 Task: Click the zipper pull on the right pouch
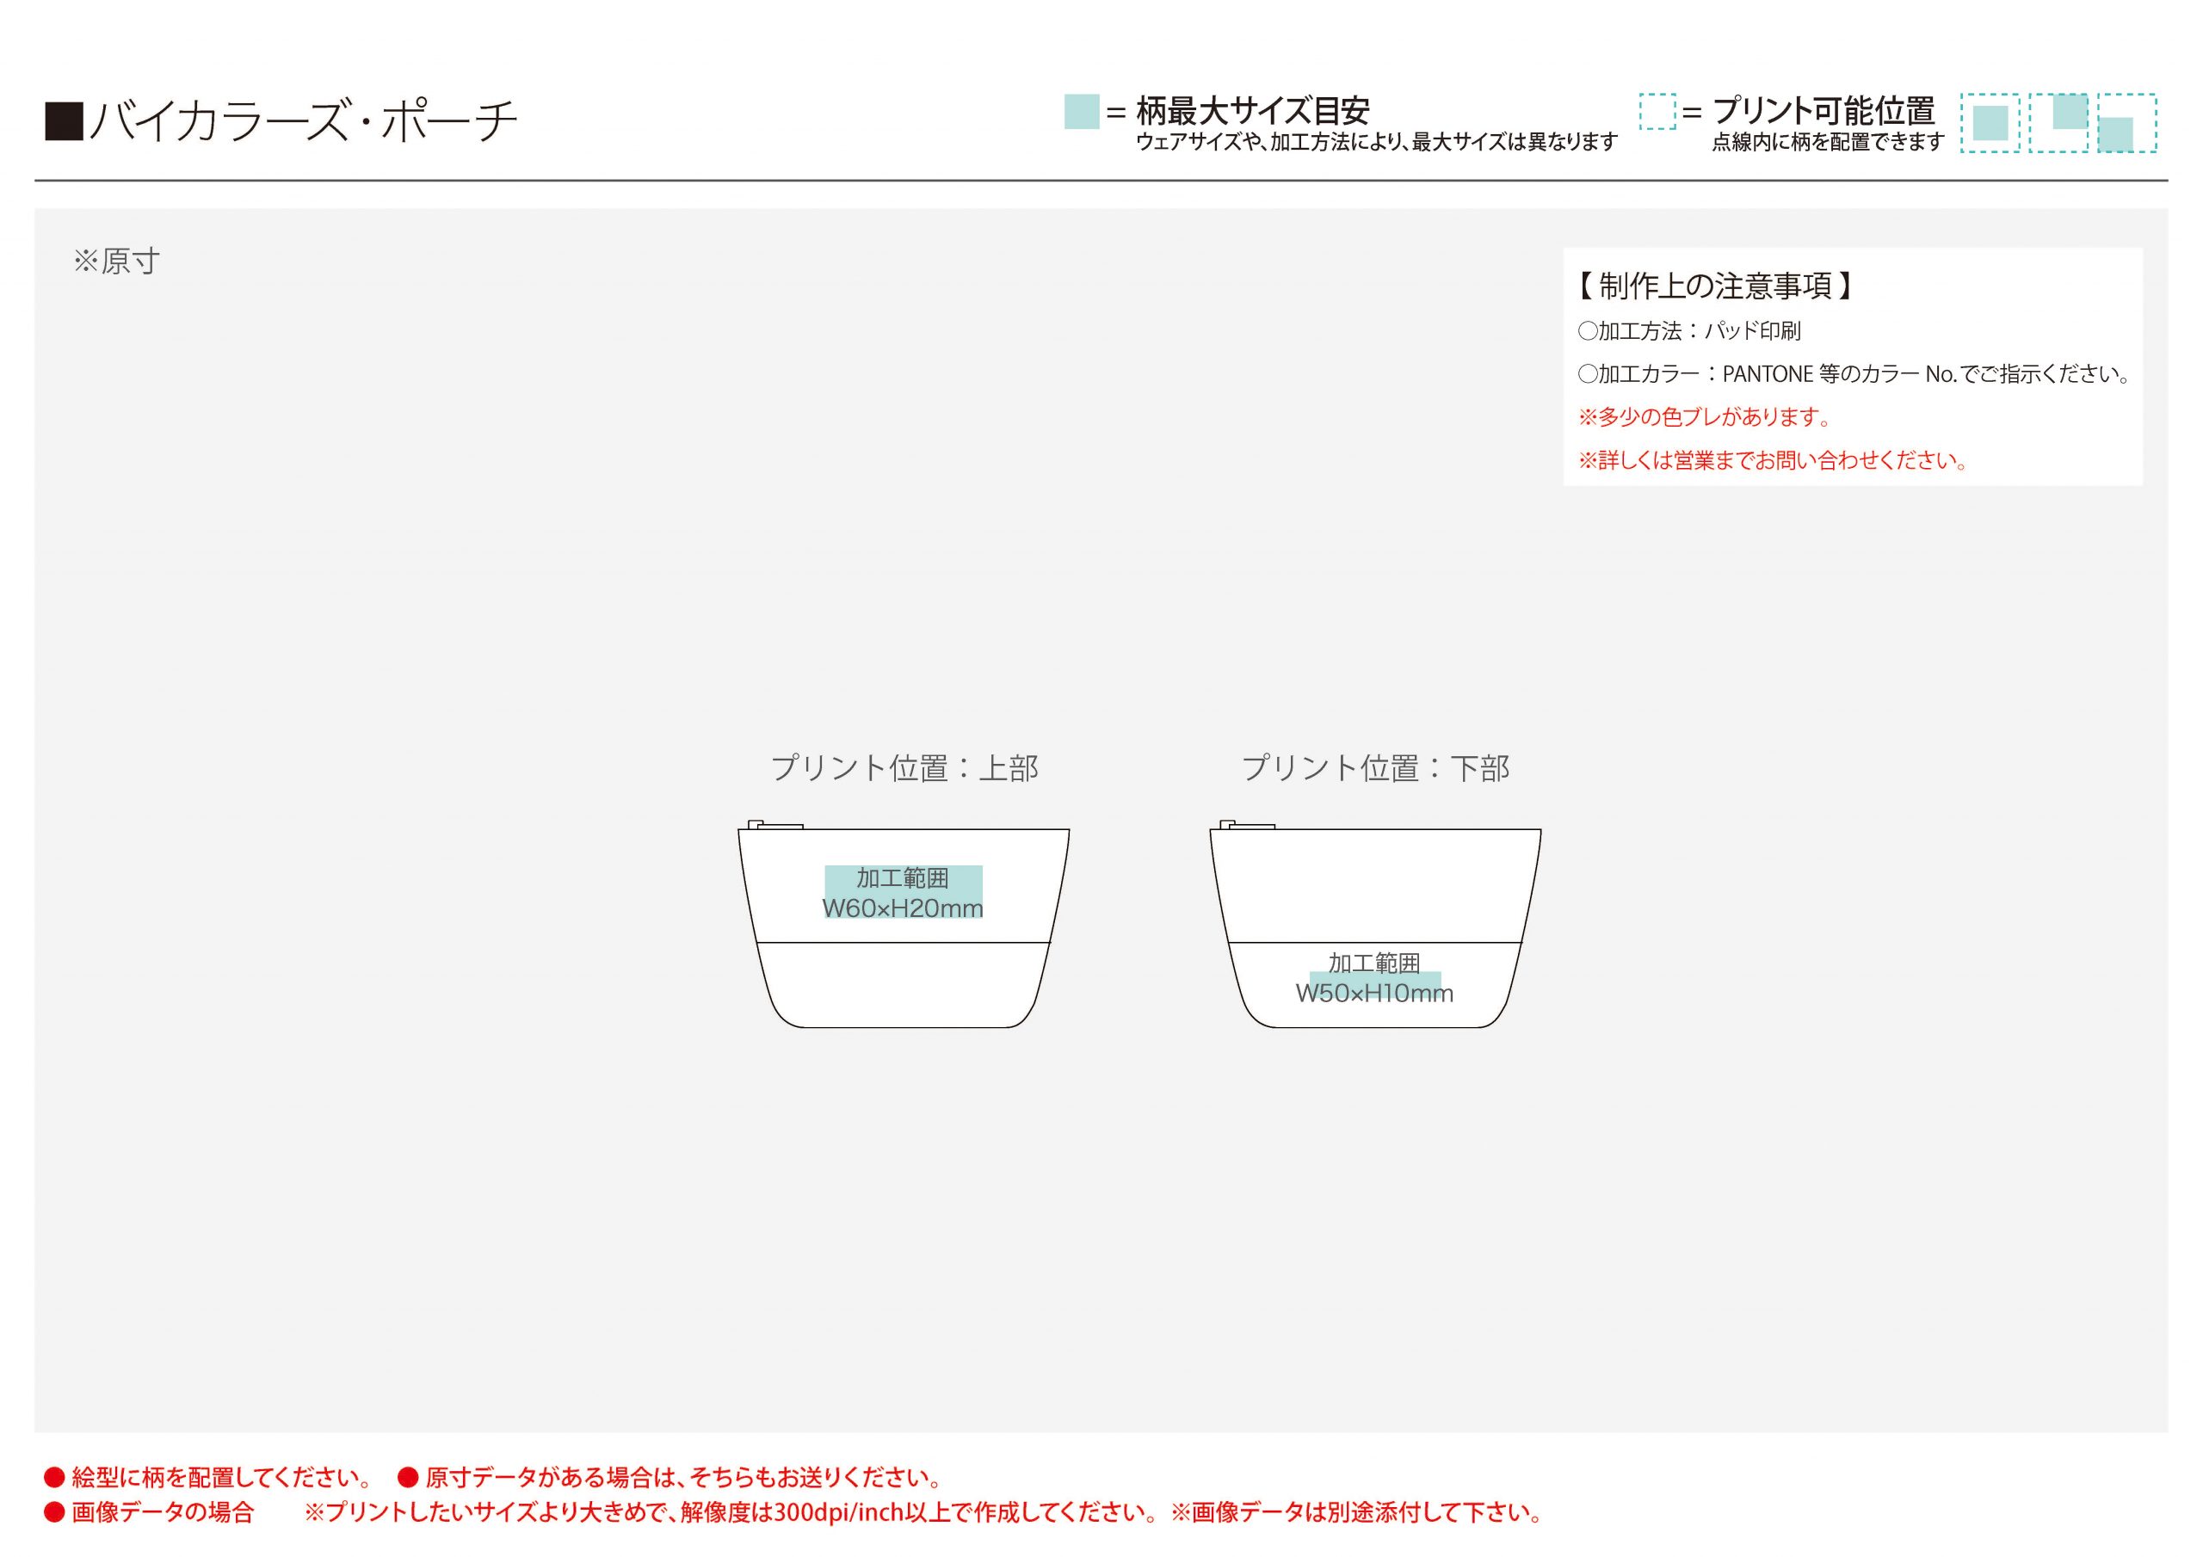click(x=1247, y=825)
